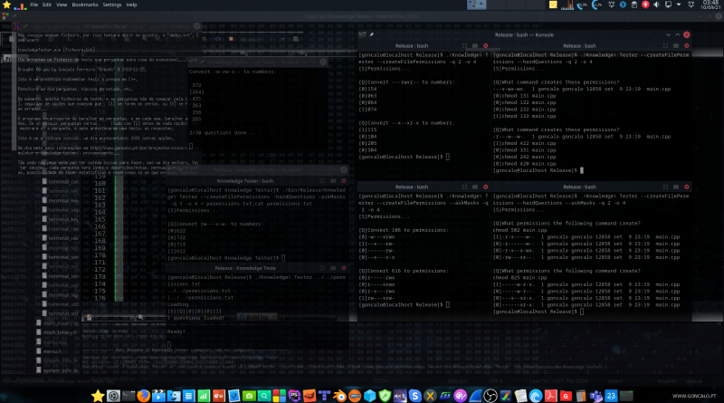Viewport: 724px width, 403px height.
Task: Launch Firefox from the dock
Action: pyautogui.click(x=143, y=396)
